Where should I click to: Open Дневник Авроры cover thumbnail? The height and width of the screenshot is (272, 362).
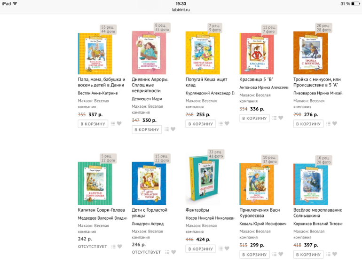[149, 53]
